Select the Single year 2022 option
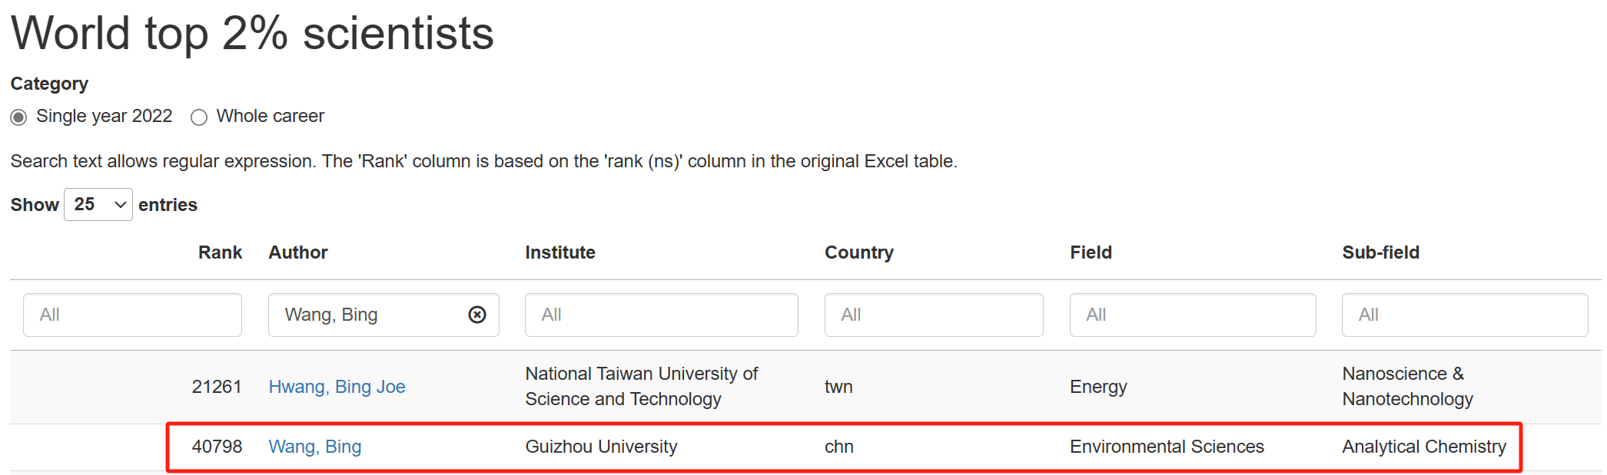 [x=19, y=117]
